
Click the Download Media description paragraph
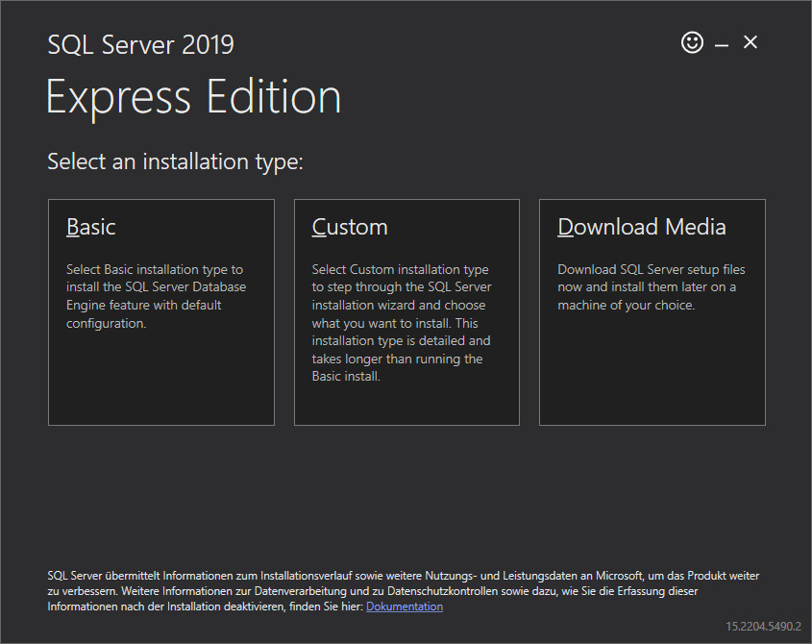point(651,287)
